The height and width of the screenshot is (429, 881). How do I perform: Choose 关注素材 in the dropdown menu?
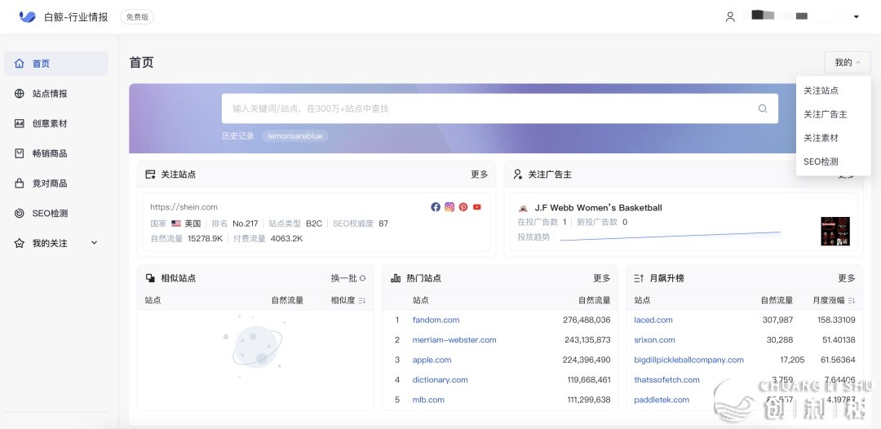[821, 138]
